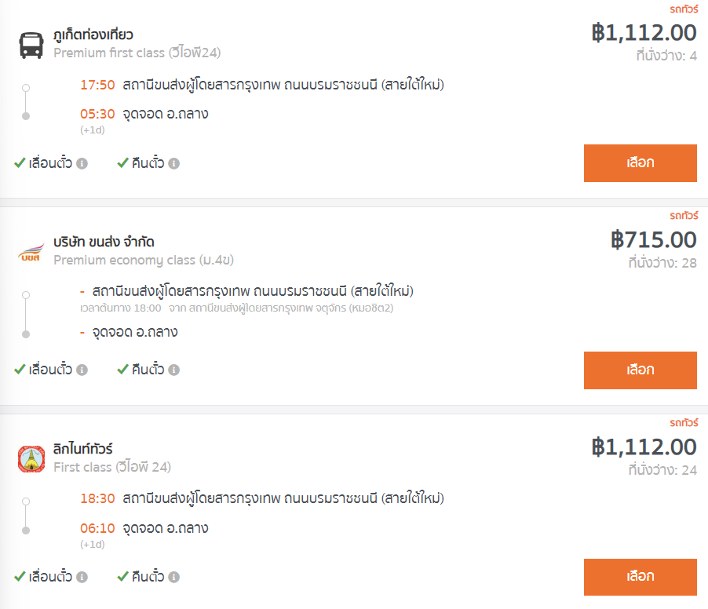Open info icon beside คืนตั๋ว in บขส trip

(173, 370)
